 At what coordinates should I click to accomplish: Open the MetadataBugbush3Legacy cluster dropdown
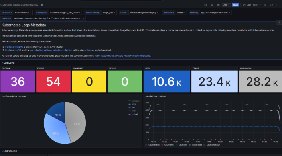coord(144,13)
